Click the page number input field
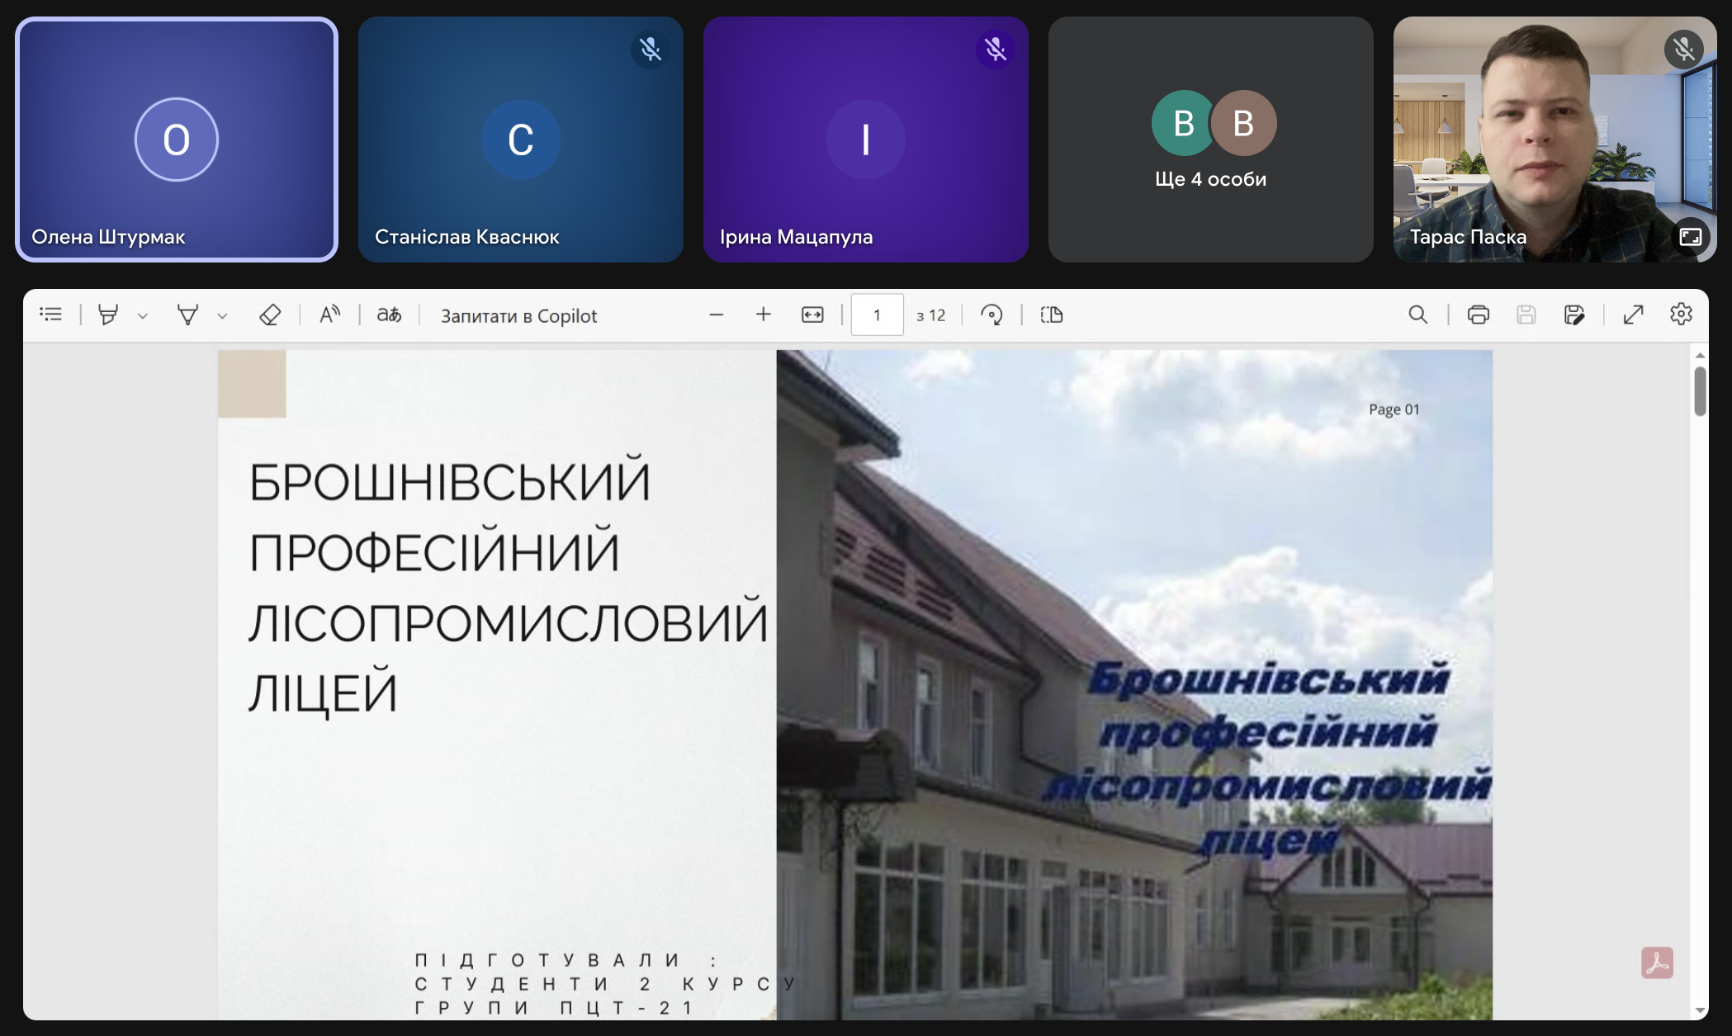 coord(877,315)
